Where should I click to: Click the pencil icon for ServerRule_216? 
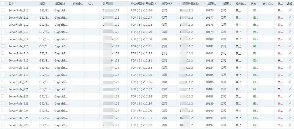(290, 53)
